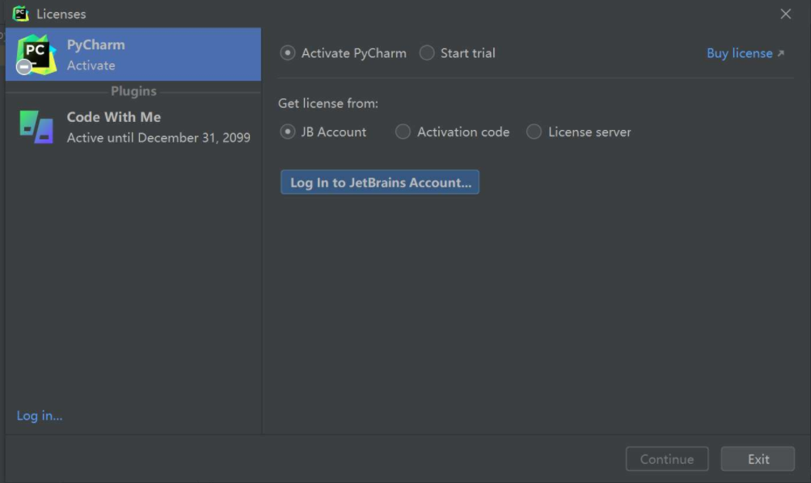The width and height of the screenshot is (811, 483).
Task: Click the PyCharm logo in the title bar
Action: (x=20, y=14)
